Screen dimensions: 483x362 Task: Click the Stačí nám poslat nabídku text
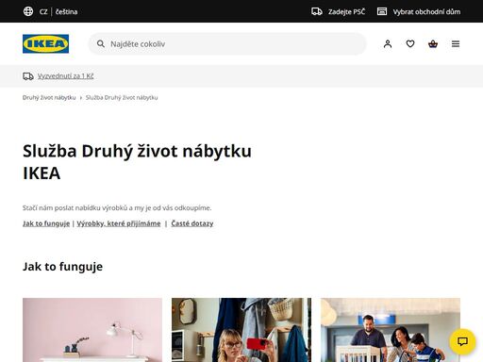(x=117, y=207)
